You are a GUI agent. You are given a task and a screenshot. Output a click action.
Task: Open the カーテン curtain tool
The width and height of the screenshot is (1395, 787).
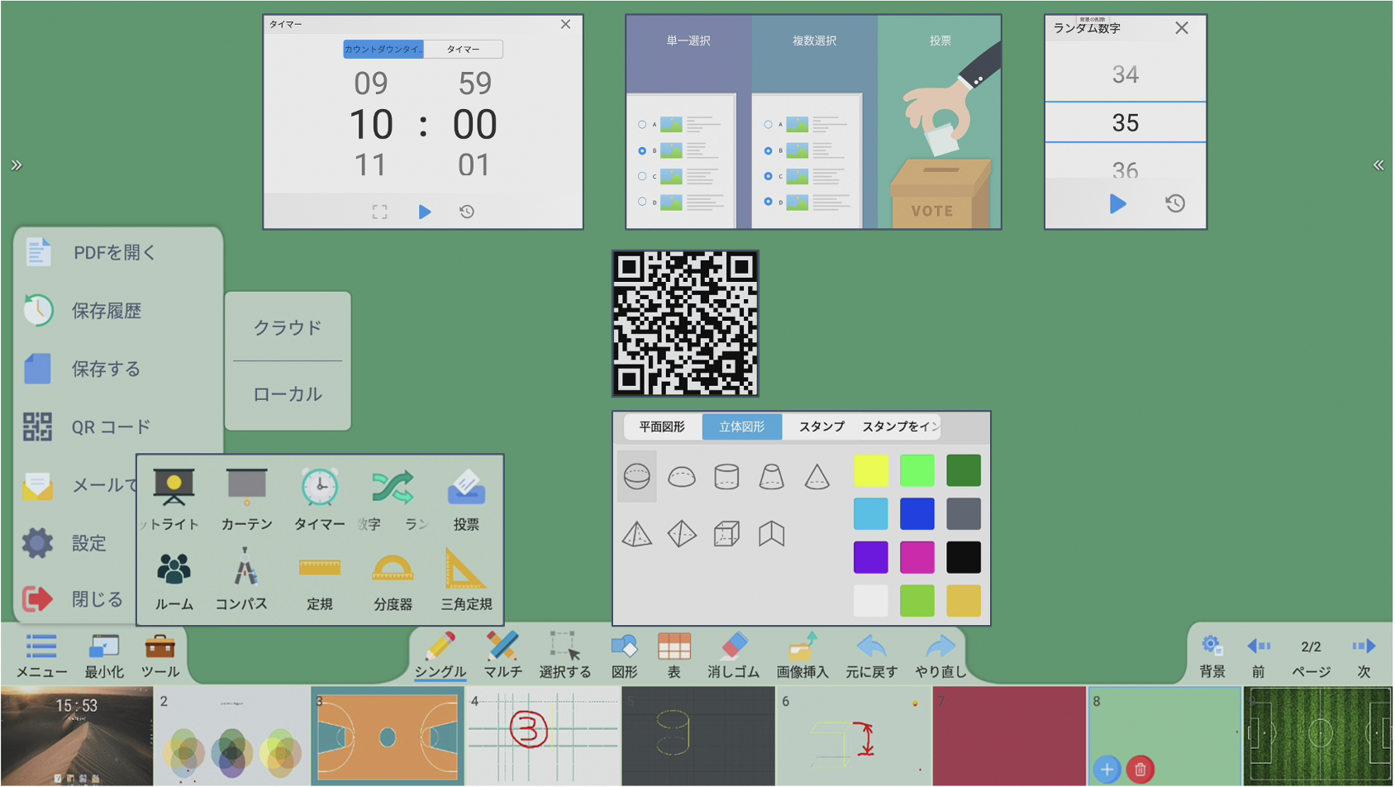246,499
